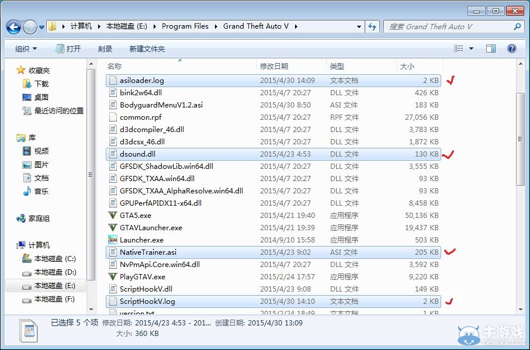Click the 打开 toolbar button
530x350 pixels.
pos(68,48)
